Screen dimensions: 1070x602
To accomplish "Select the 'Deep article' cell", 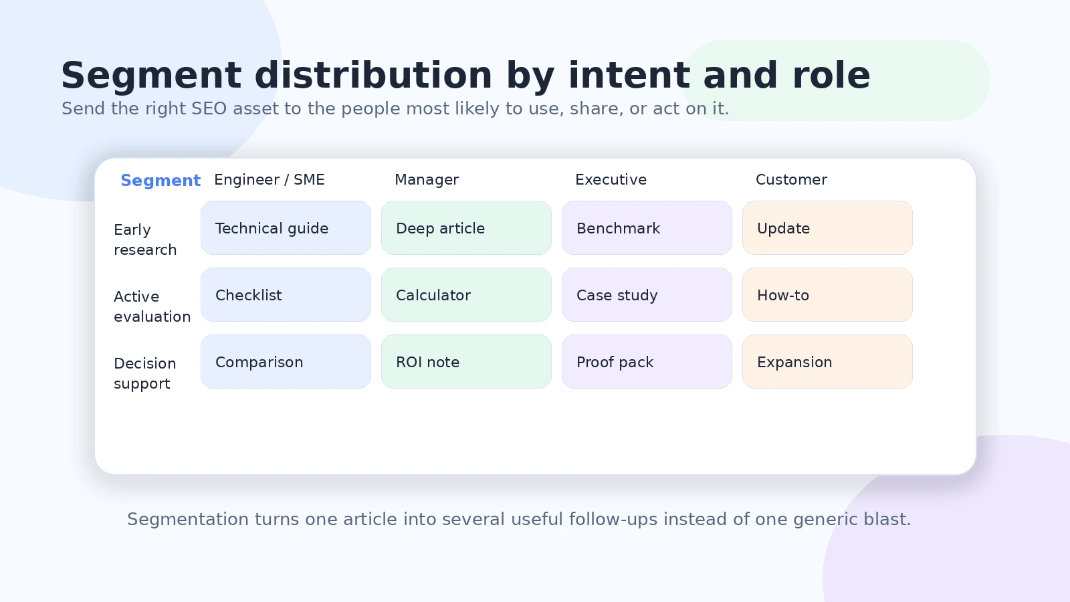I will pos(466,228).
